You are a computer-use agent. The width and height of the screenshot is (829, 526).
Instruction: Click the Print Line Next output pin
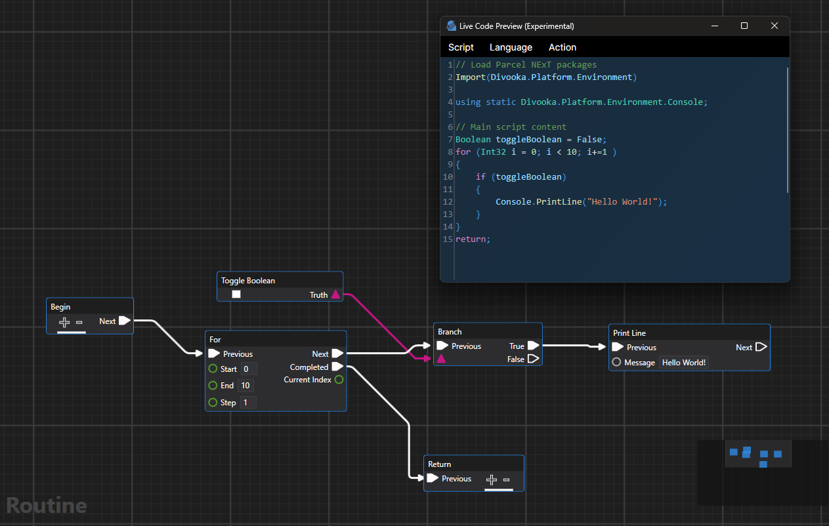[761, 347]
